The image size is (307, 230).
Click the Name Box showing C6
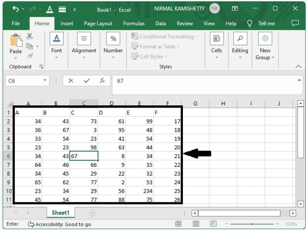[x=25, y=81]
